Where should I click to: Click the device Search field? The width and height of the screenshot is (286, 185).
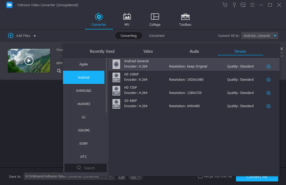click(x=86, y=168)
